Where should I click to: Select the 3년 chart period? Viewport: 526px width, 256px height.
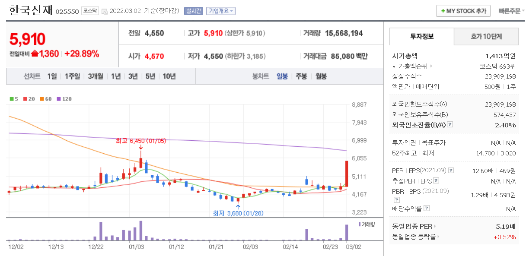point(133,76)
